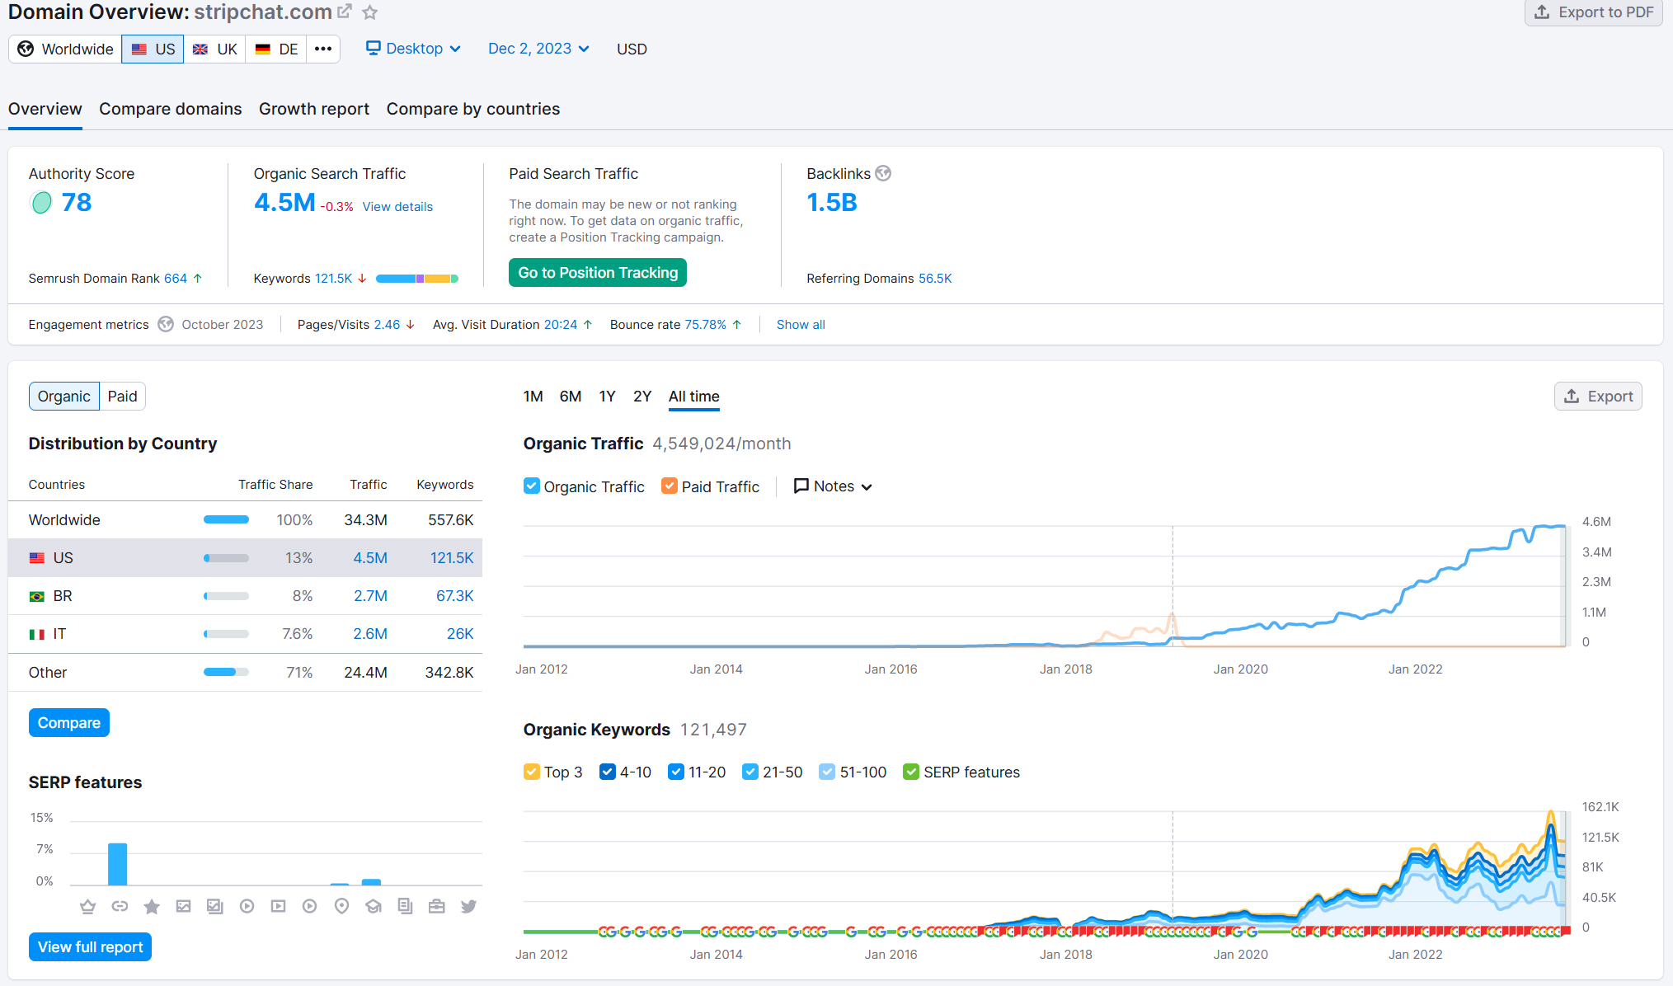Click the blue Compare button
The width and height of the screenshot is (1673, 986).
[69, 723]
